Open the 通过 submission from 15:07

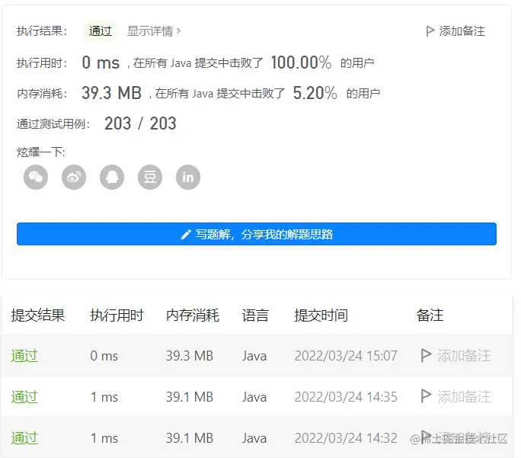coord(24,356)
